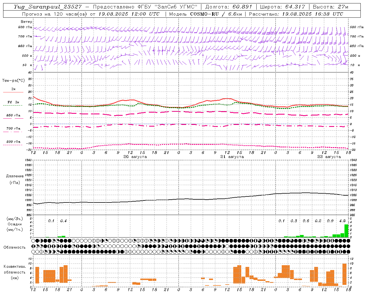Select the Давление pressure panel label
The height and width of the screenshot is (292, 365).
pos(15,176)
